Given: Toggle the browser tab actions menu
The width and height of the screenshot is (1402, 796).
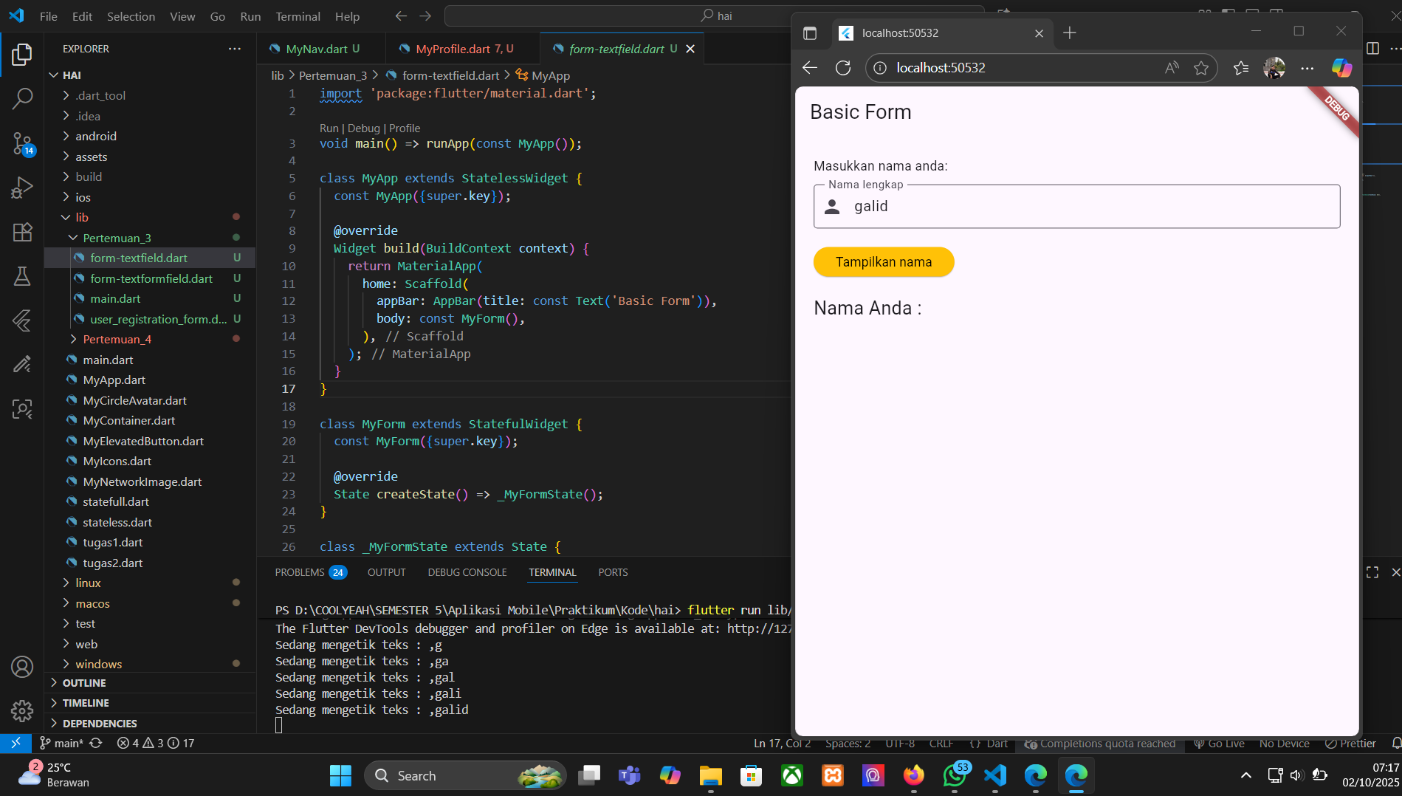Looking at the screenshot, I should coord(810,33).
